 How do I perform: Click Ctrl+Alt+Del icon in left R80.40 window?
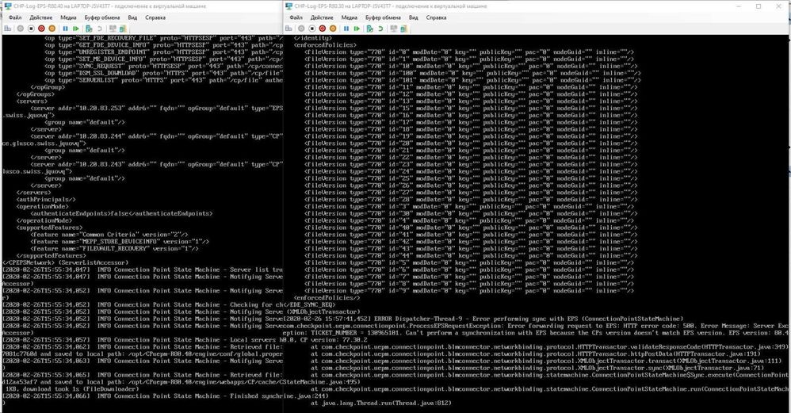pyautogui.click(x=6, y=28)
